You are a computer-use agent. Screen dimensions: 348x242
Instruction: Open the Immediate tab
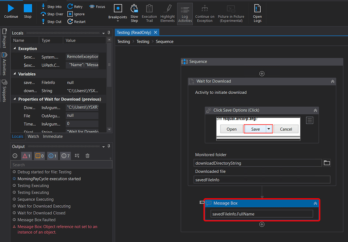[x=53, y=136]
